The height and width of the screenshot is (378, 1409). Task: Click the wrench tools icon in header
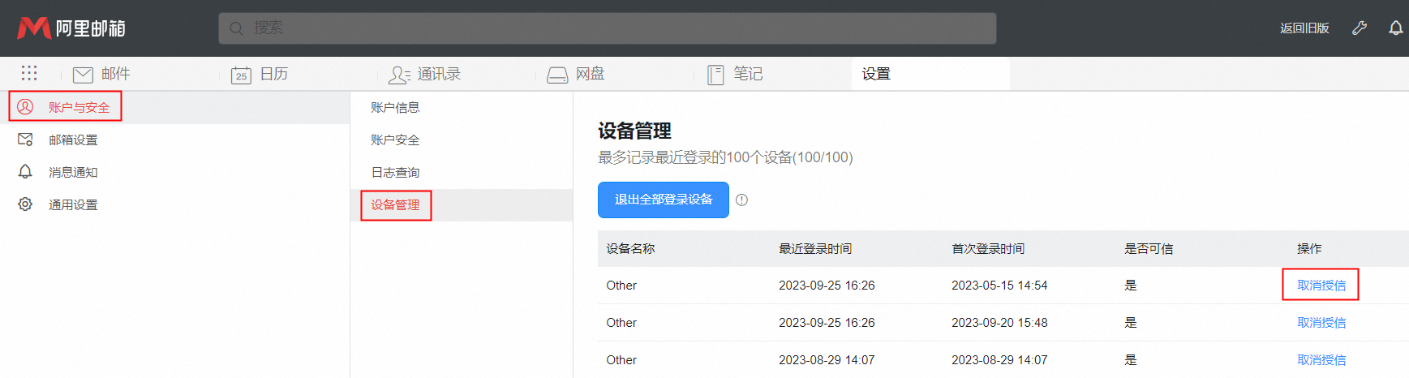(1360, 28)
